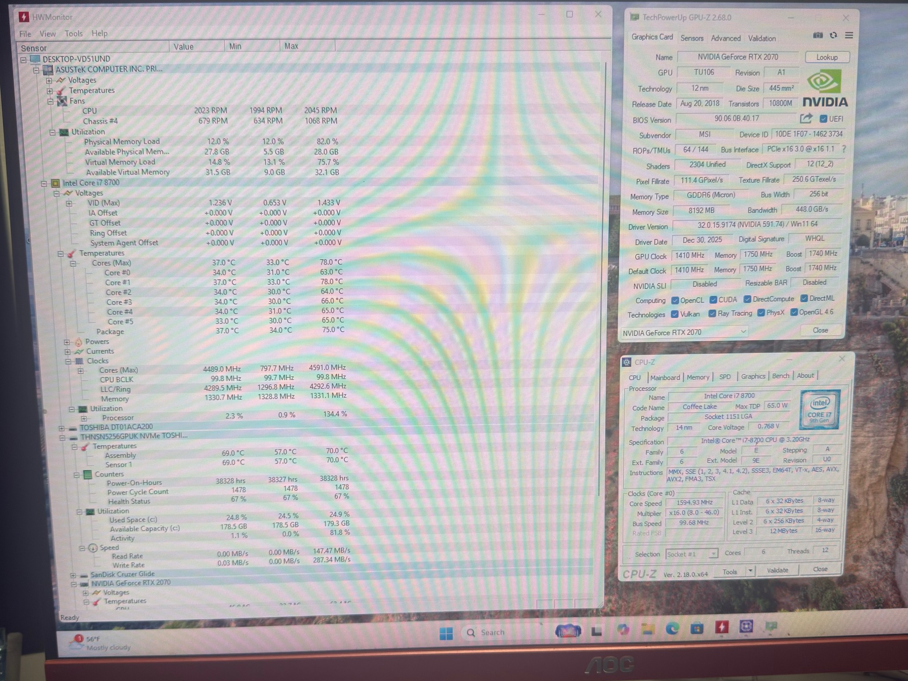
Task: Expand the Powers tree node
Action: tap(67, 342)
